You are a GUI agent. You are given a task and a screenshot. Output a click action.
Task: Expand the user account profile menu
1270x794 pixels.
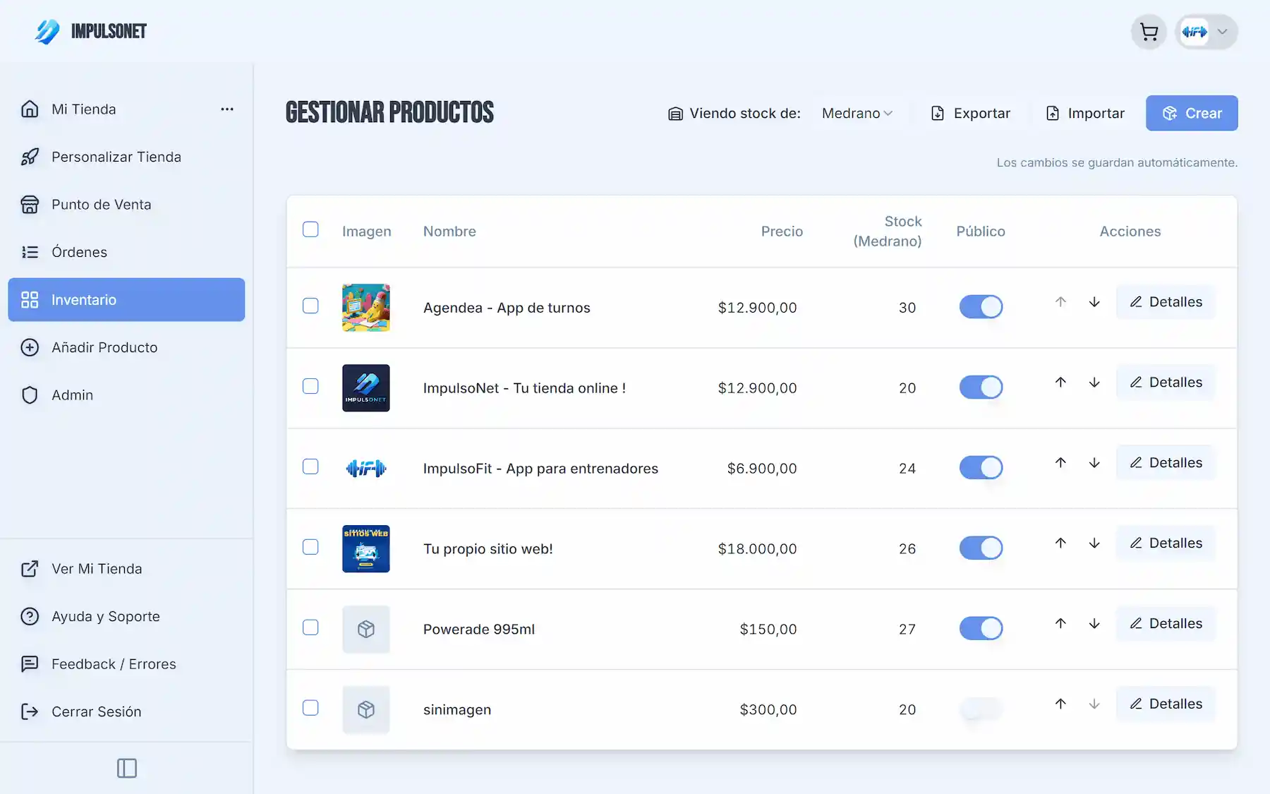pyautogui.click(x=1206, y=32)
